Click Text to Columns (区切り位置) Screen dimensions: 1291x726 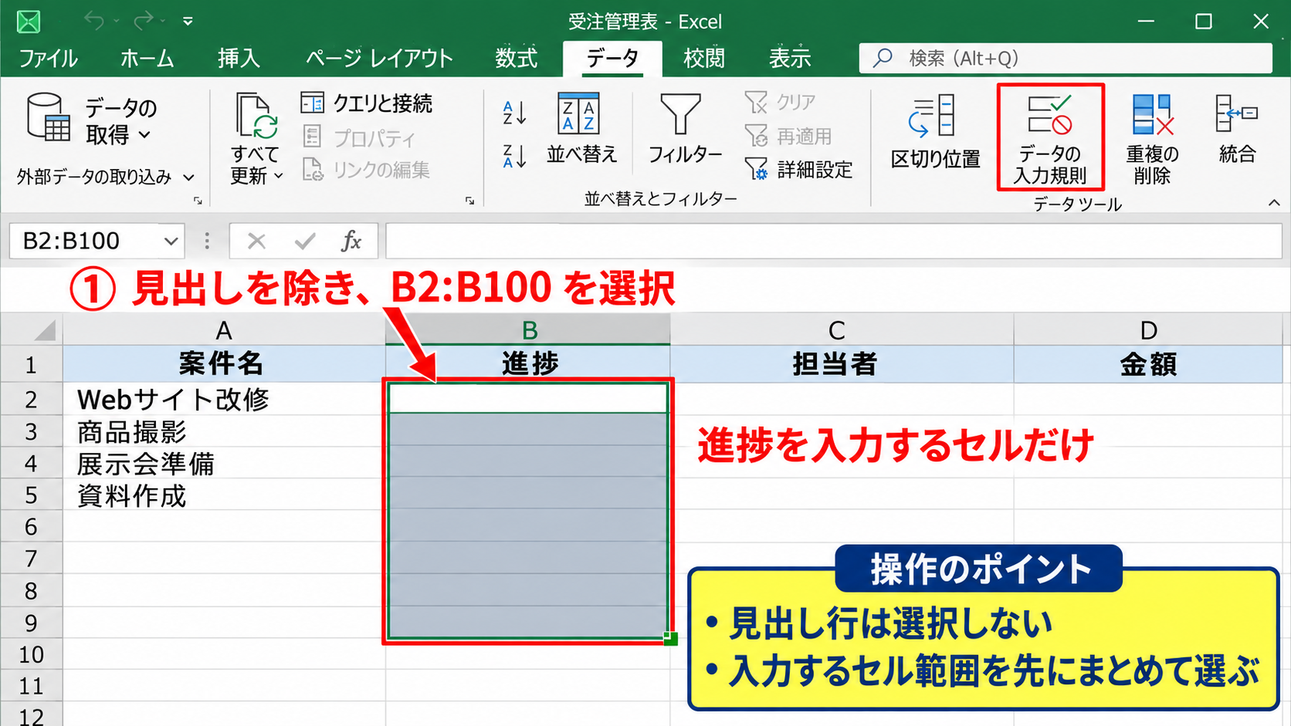[x=935, y=132]
